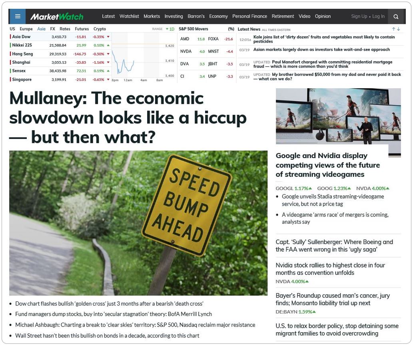This screenshot has height=345, width=413.
Task: Select the Hang Seng index row
Action: (60, 54)
